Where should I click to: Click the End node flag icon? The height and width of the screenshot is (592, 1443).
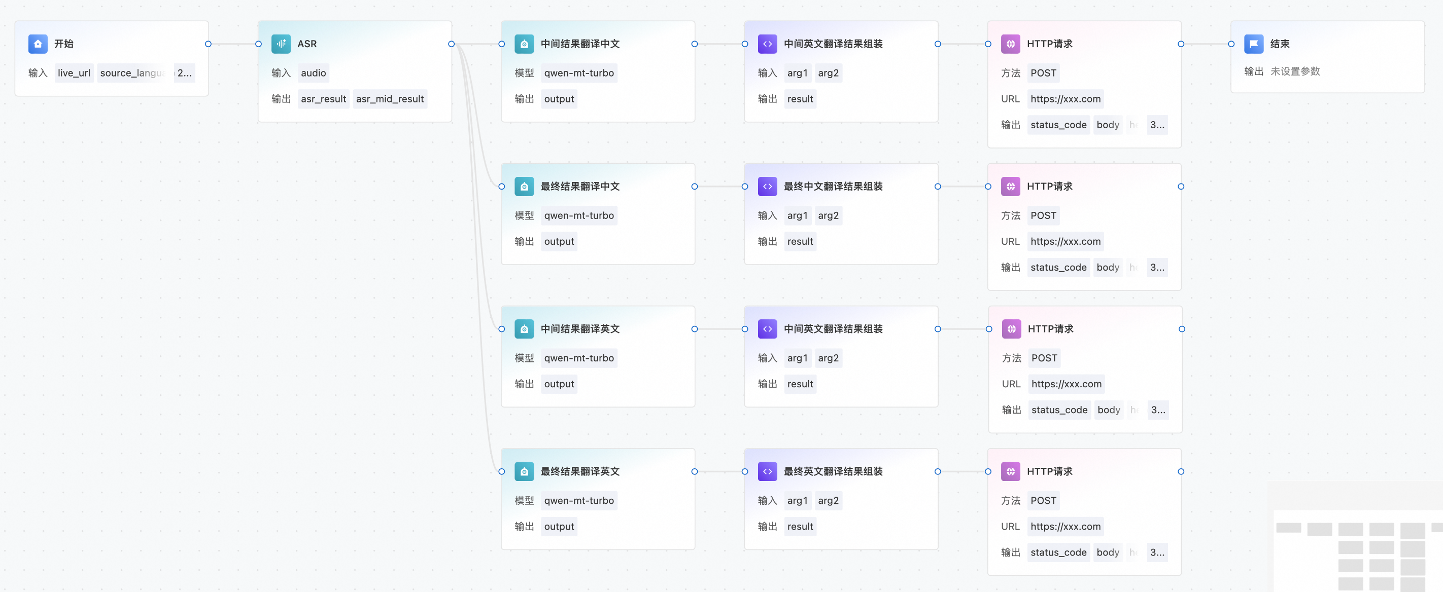[1253, 44]
